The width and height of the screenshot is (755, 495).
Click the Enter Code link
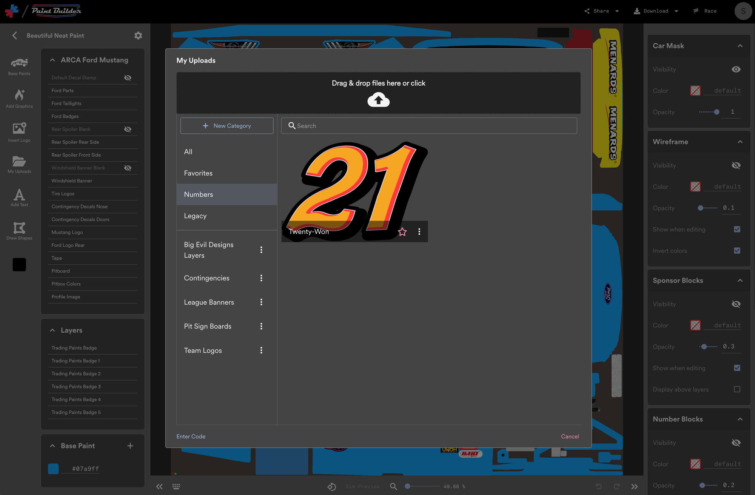(191, 436)
